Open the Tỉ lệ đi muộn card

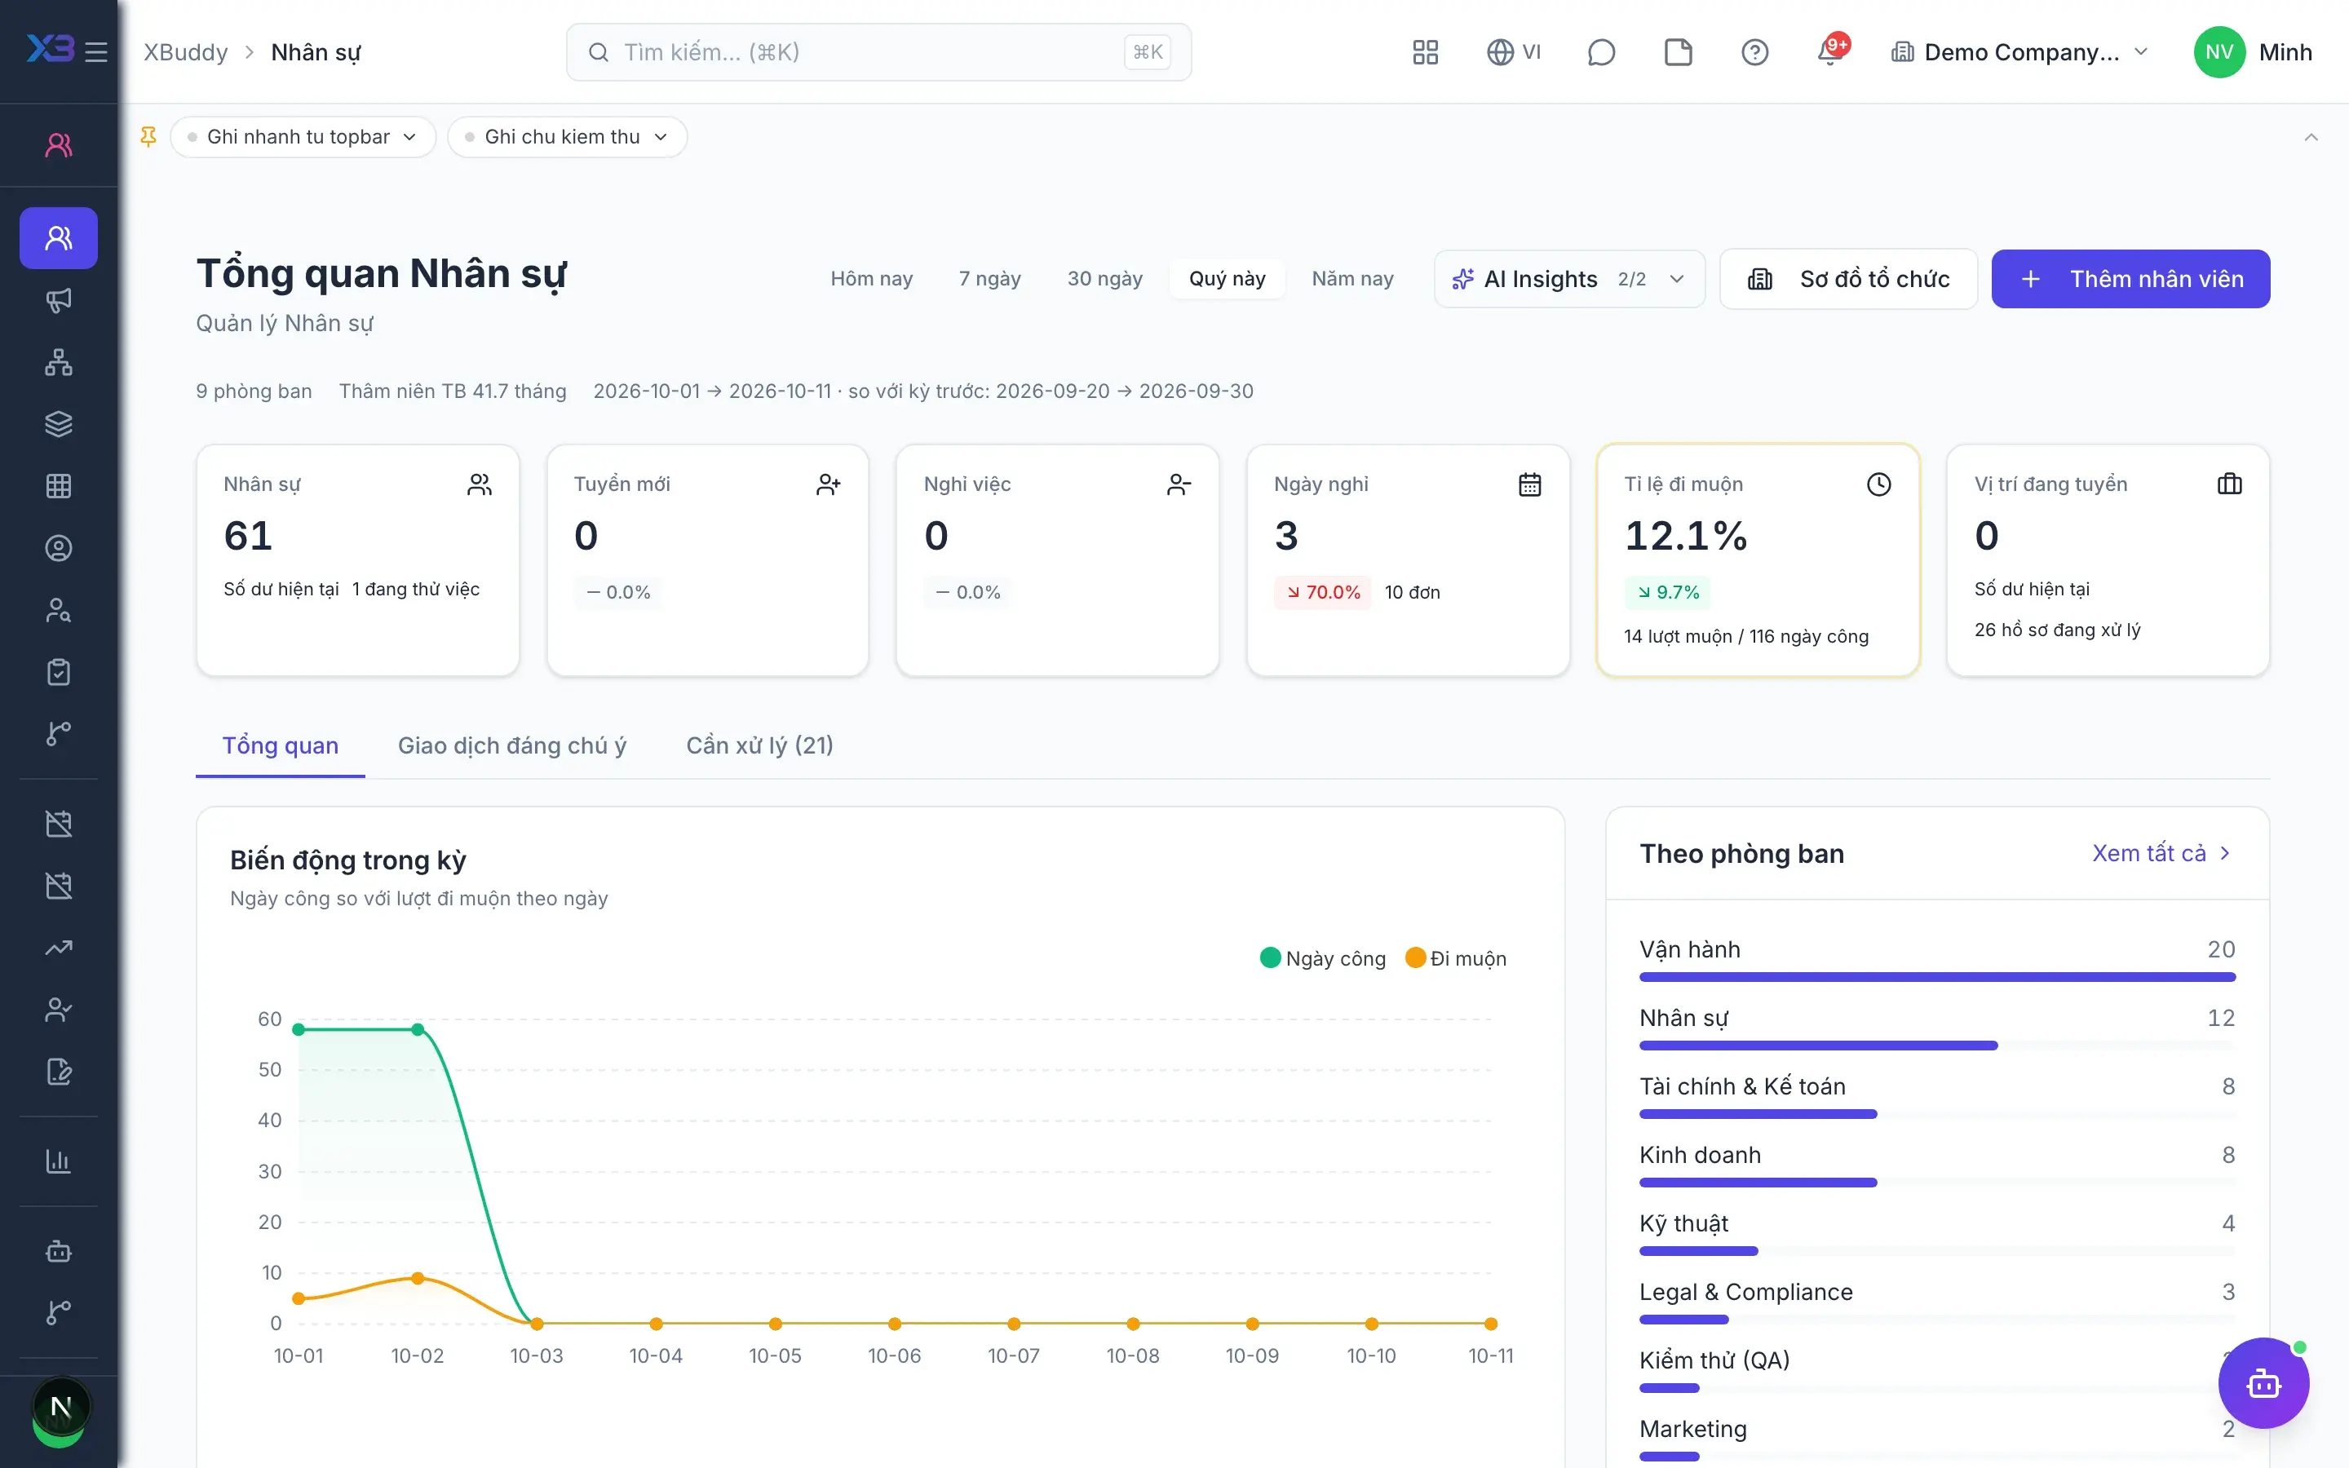(x=1758, y=560)
